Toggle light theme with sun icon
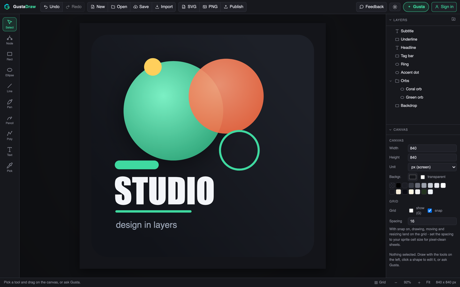 (x=395, y=7)
